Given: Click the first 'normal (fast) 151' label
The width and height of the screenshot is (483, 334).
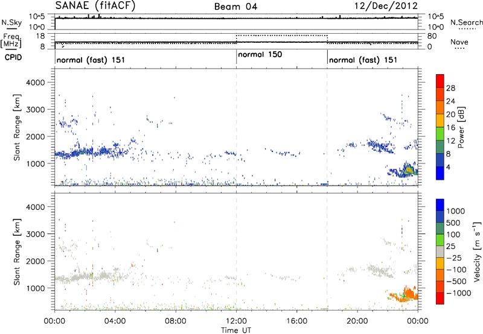Looking at the screenshot, I should click(91, 60).
